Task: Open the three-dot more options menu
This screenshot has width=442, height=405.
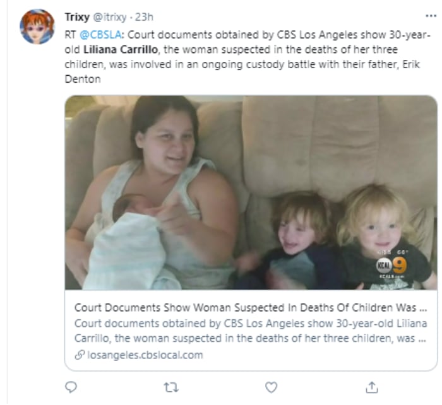Action: (x=431, y=16)
